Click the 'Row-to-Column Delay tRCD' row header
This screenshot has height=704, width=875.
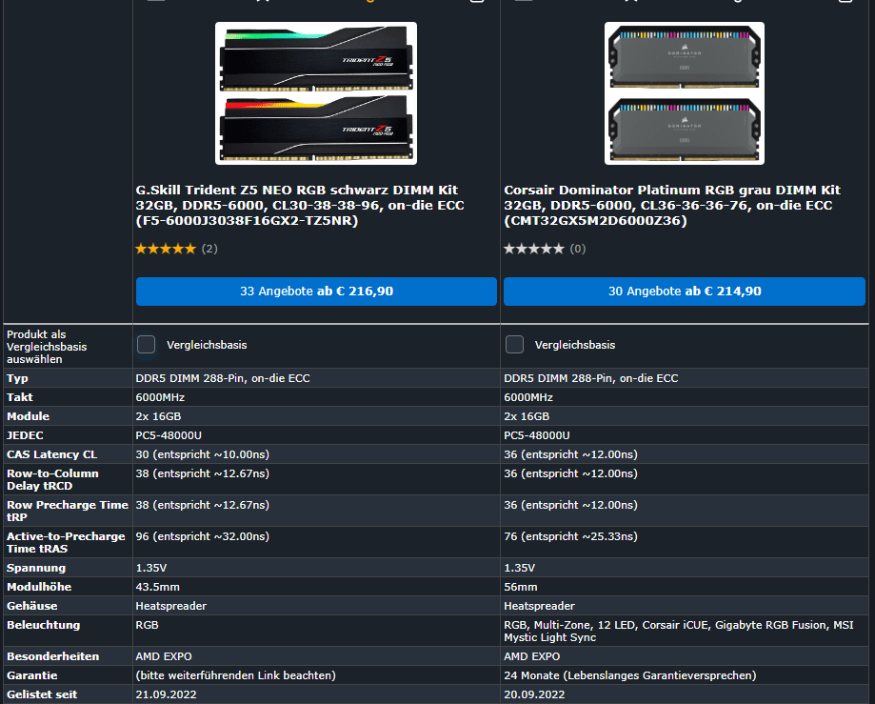pos(52,479)
